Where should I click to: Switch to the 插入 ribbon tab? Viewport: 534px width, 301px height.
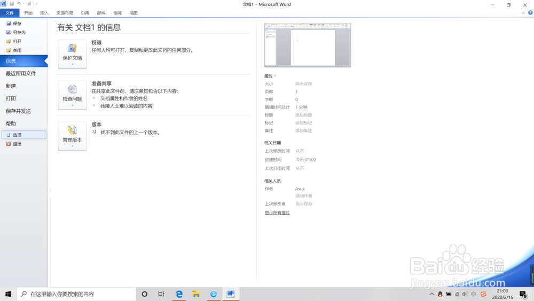click(x=44, y=13)
